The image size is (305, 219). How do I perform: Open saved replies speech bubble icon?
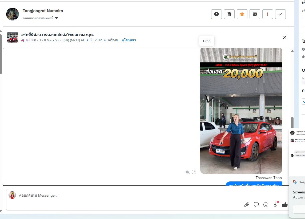click(256, 205)
